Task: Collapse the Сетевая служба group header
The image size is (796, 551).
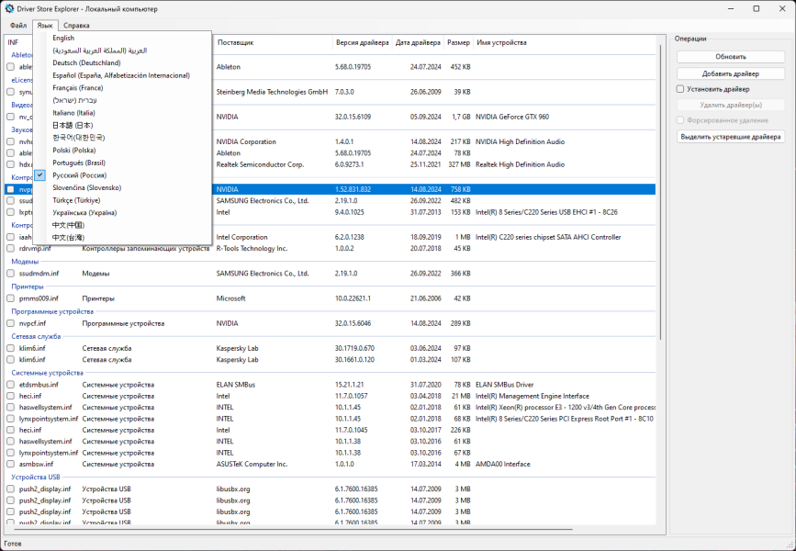Action: (36, 336)
